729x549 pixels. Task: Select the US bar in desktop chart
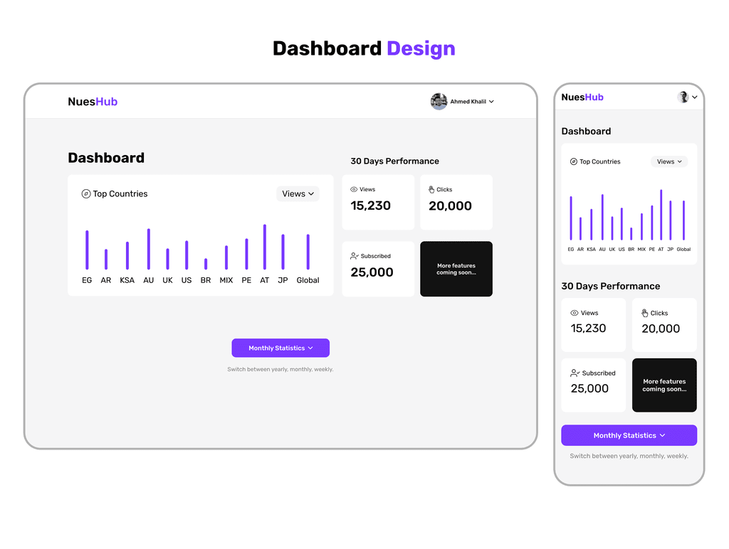pos(187,255)
